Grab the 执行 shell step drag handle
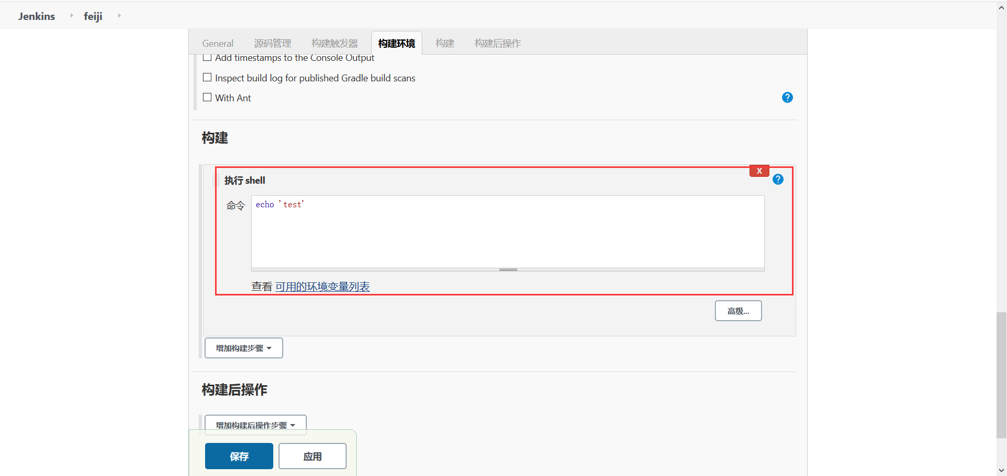The height and width of the screenshot is (476, 1007). tap(216, 180)
